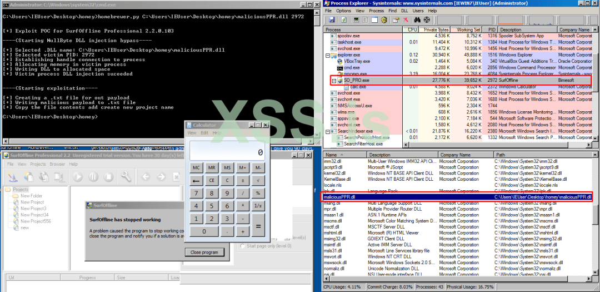Toggle lower pane icon in Process Explorer toolbar
Screen dimensions: 600x292
tap(374, 19)
